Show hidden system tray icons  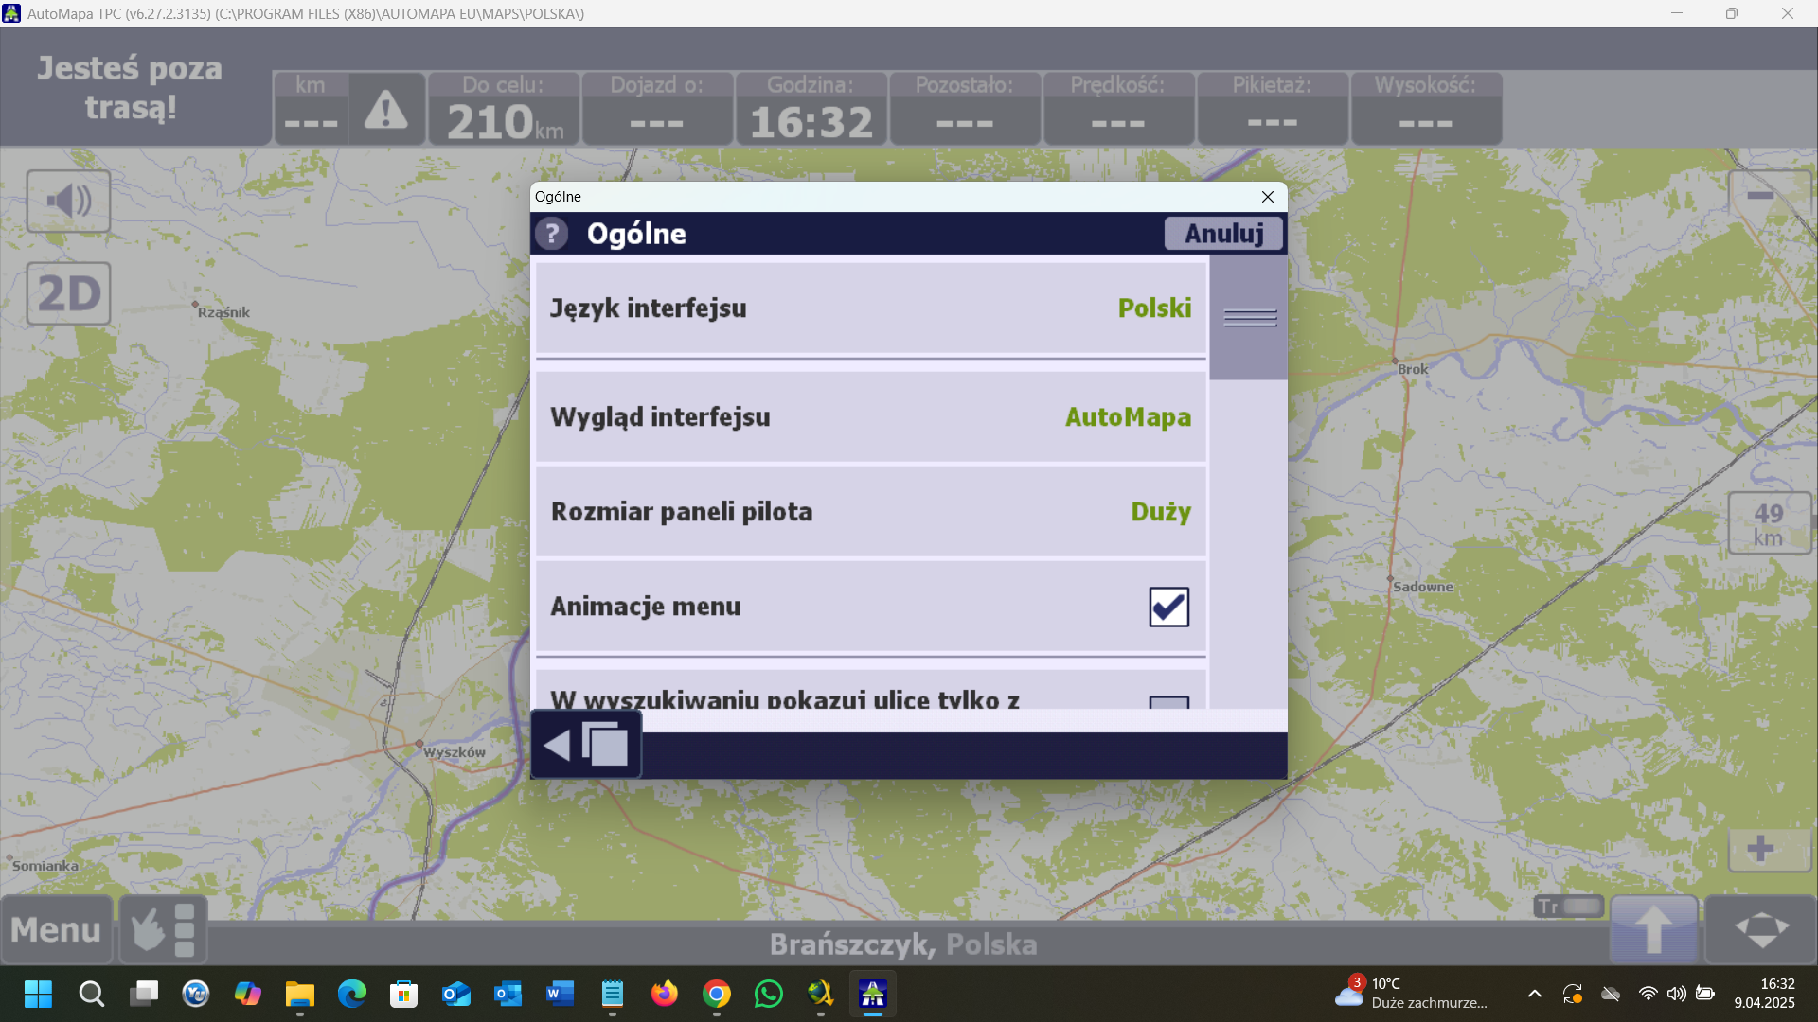[1535, 994]
